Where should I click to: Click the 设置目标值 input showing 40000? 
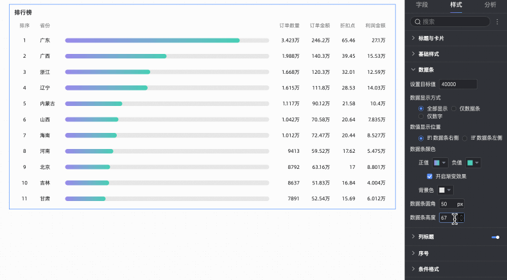pos(458,84)
